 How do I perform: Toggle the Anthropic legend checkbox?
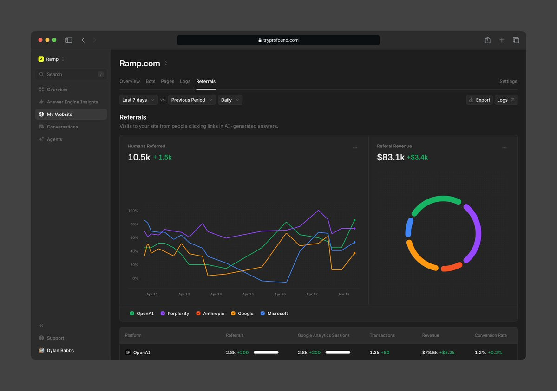click(x=198, y=313)
